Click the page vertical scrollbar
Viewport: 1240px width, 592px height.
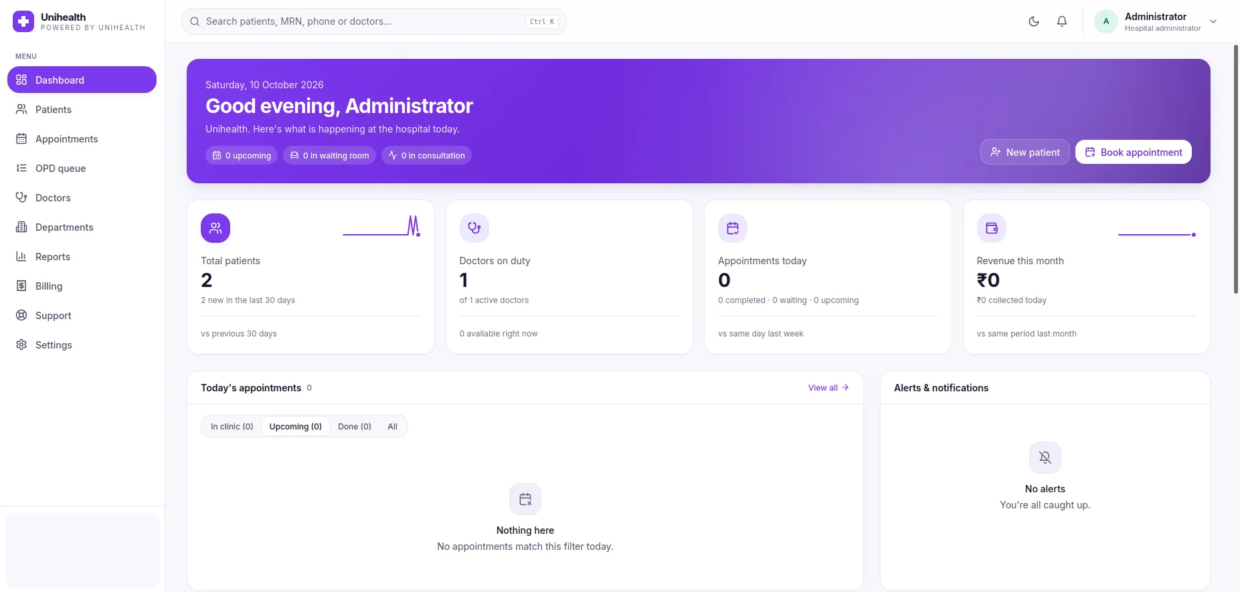coord(1236,169)
